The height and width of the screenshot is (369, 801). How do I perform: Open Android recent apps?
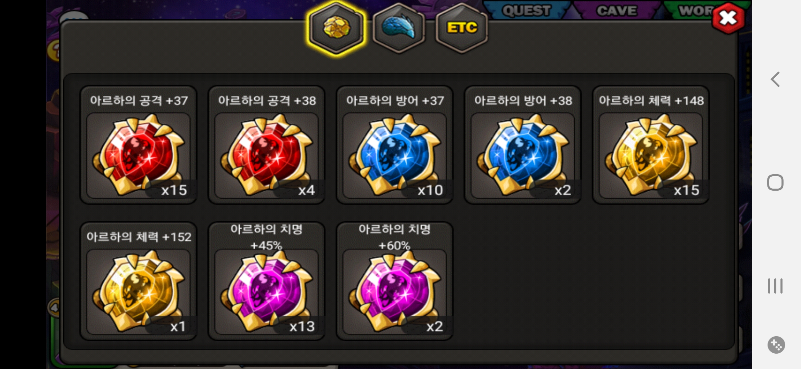pos(775,286)
